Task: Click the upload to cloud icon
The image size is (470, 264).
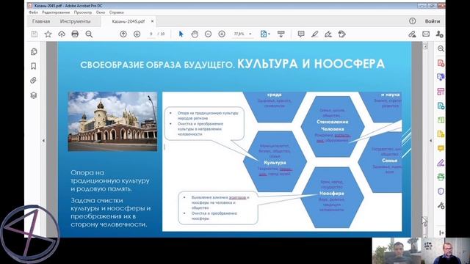Action: tap(62, 34)
